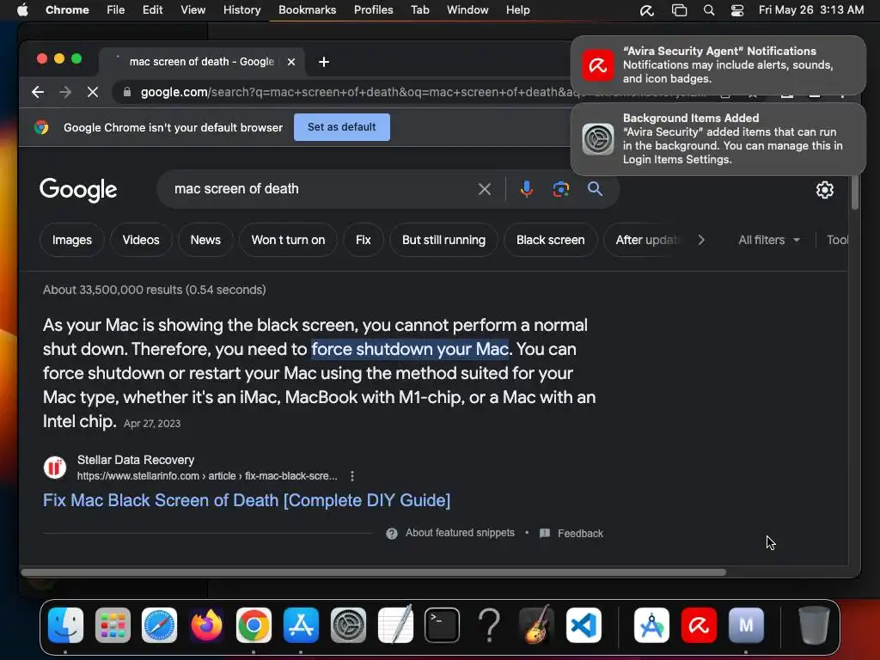Filter results by Images

(x=72, y=241)
